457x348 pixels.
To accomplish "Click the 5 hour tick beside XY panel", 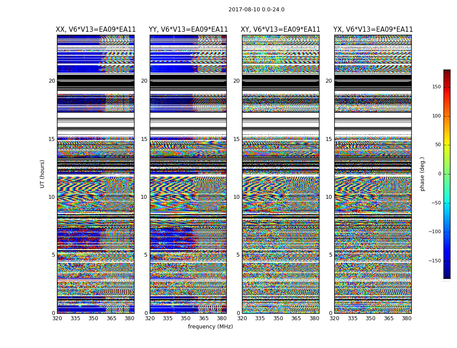I will tap(238, 255).
